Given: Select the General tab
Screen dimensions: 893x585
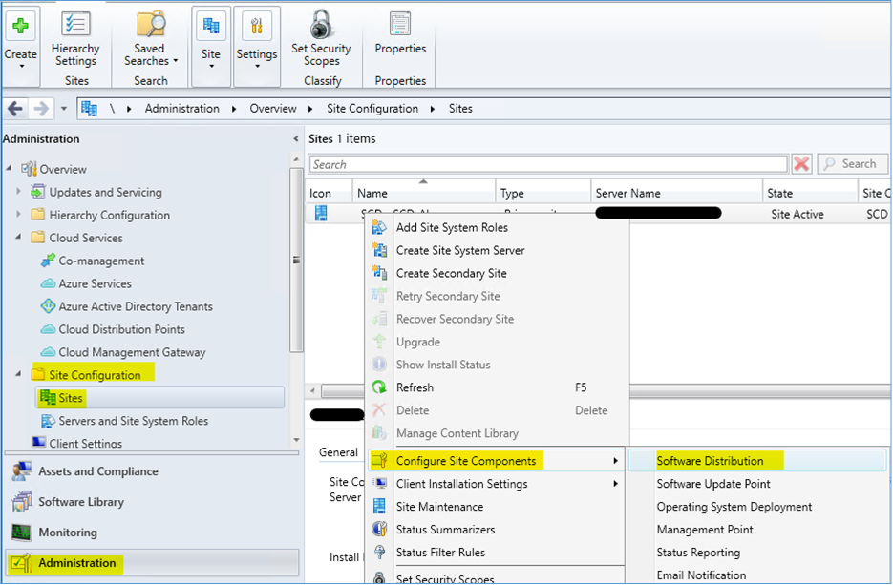Looking at the screenshot, I should tap(338, 451).
